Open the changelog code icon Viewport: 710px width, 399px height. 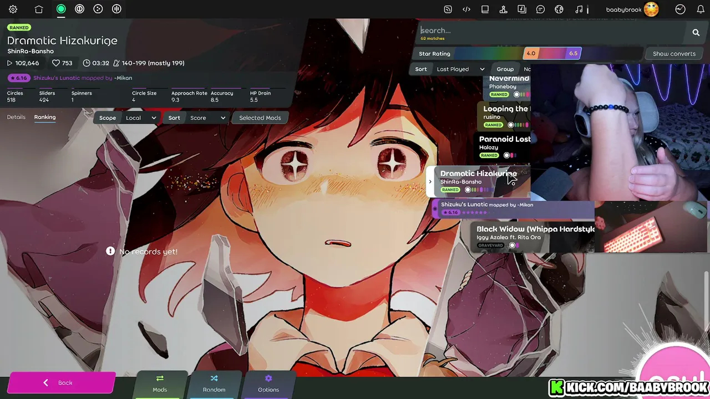[466, 9]
